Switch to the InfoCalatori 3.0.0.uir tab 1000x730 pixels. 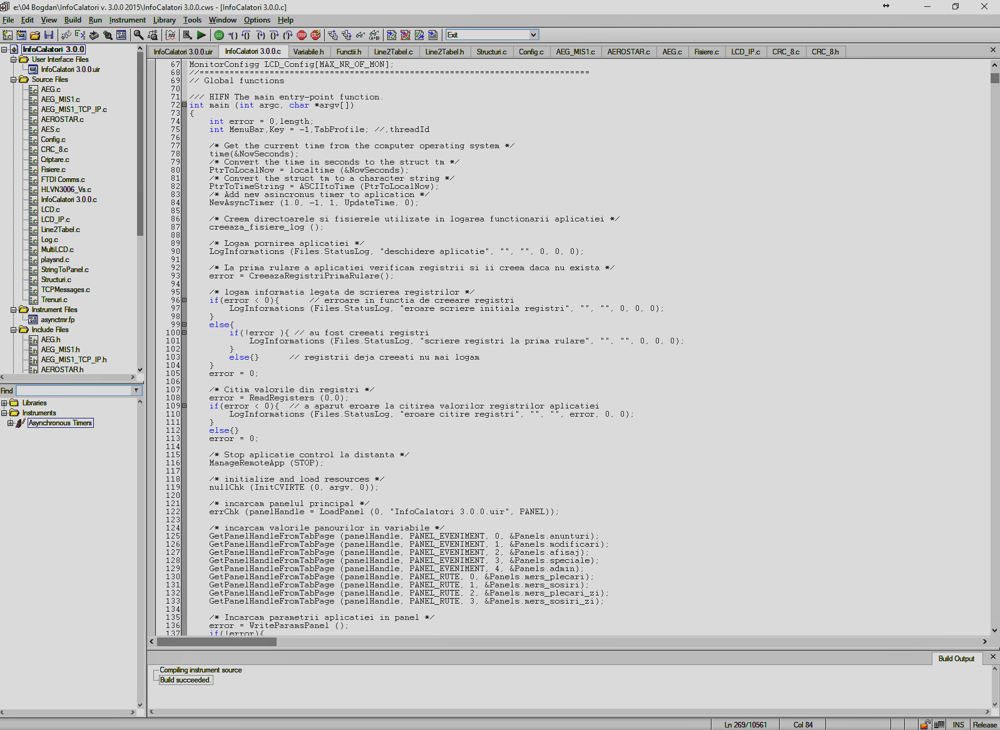(183, 52)
